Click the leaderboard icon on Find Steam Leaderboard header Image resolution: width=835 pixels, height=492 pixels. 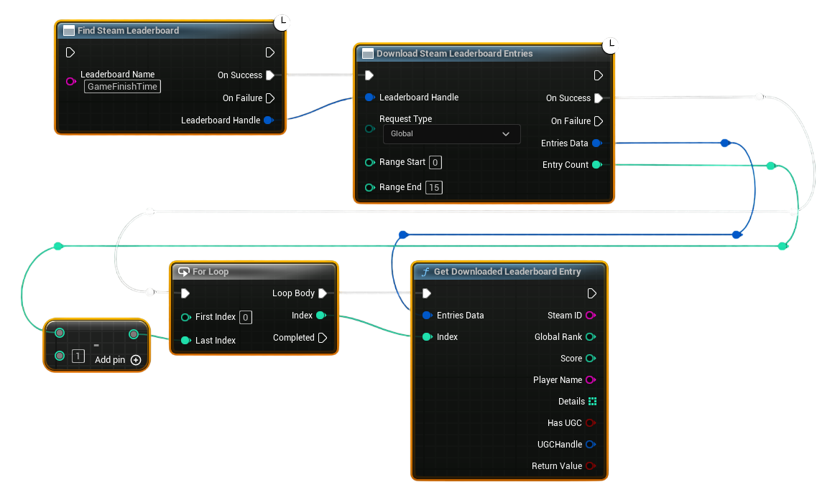point(68,30)
